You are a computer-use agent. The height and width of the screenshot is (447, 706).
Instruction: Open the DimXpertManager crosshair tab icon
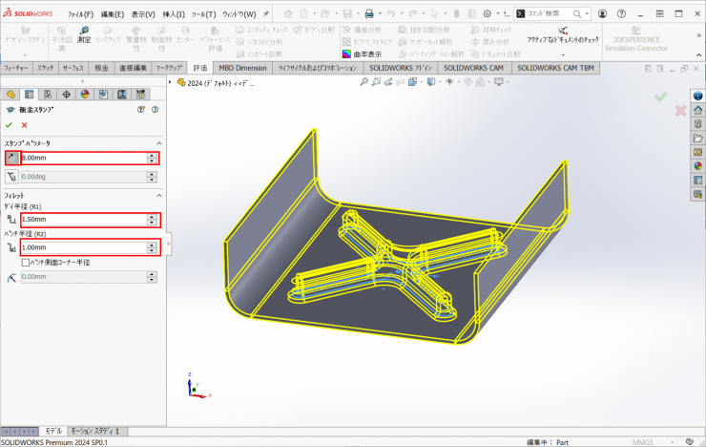(x=66, y=94)
